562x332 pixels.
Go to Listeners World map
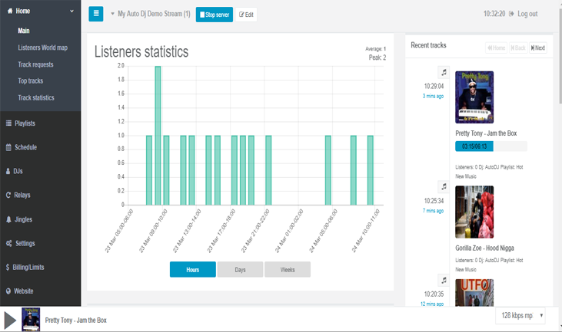pyautogui.click(x=42, y=48)
